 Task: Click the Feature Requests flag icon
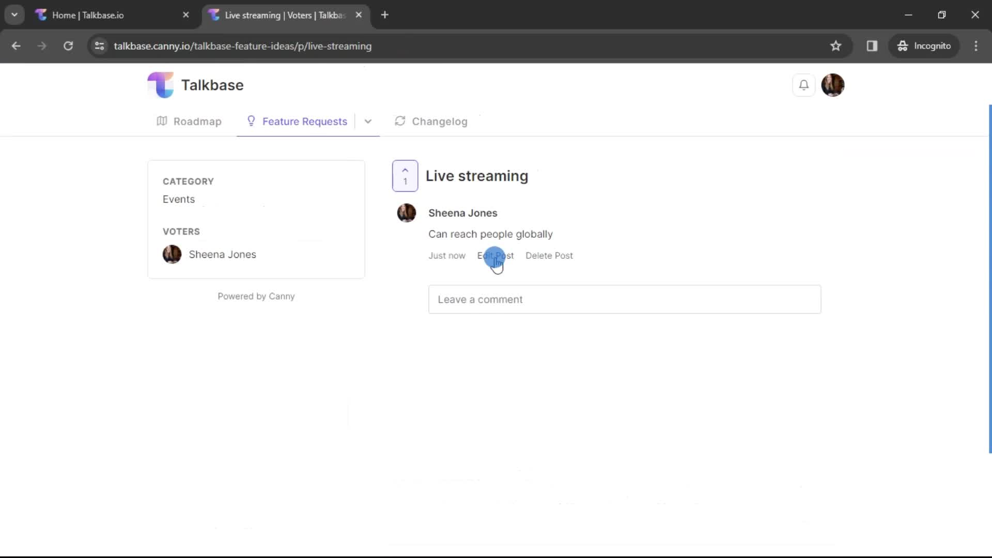251,121
